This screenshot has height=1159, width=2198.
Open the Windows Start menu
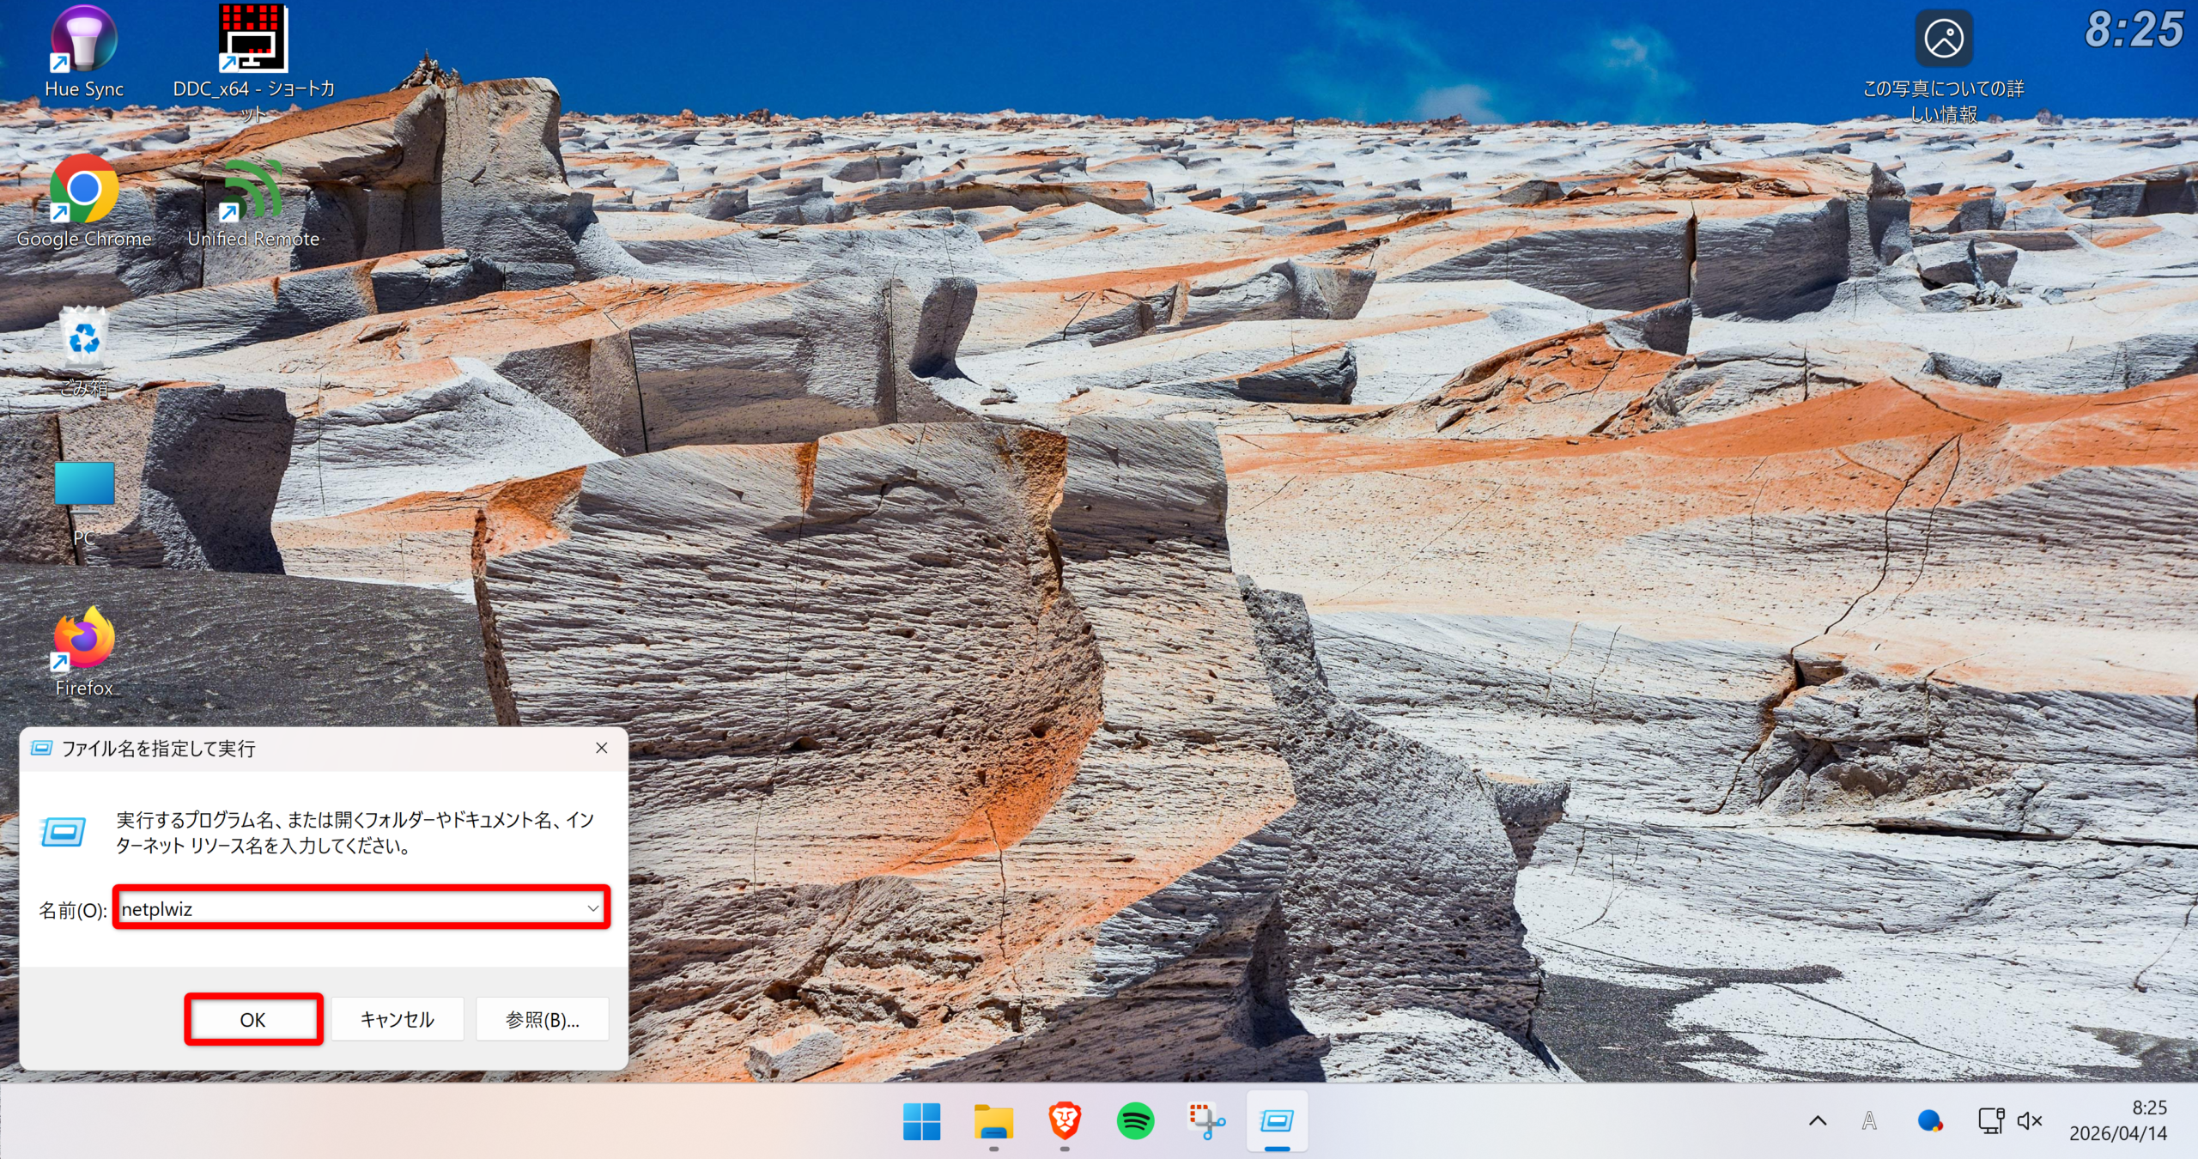922,1121
